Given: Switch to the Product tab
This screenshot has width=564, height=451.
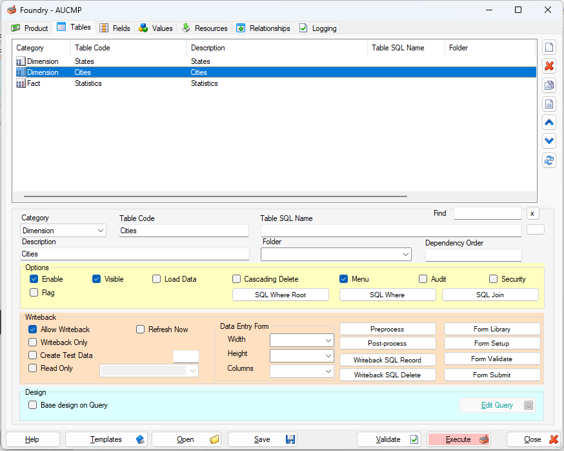Looking at the screenshot, I should pos(30,28).
